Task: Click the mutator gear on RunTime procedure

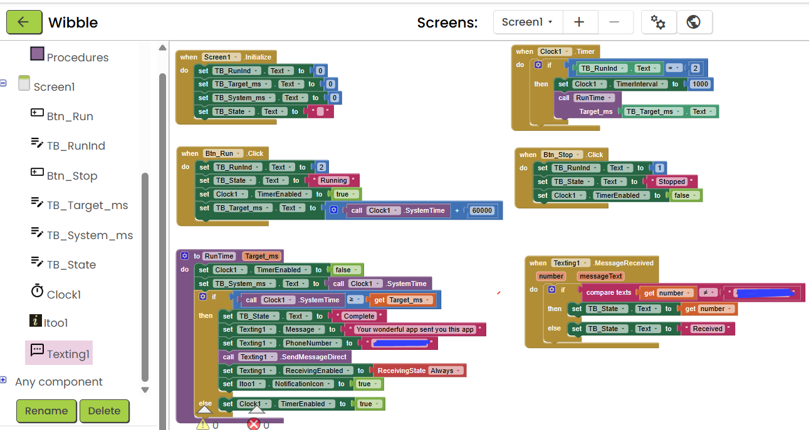Action: click(185, 256)
